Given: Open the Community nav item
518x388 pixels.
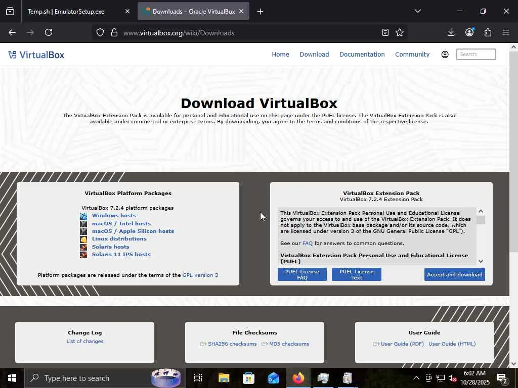Looking at the screenshot, I should (412, 55).
